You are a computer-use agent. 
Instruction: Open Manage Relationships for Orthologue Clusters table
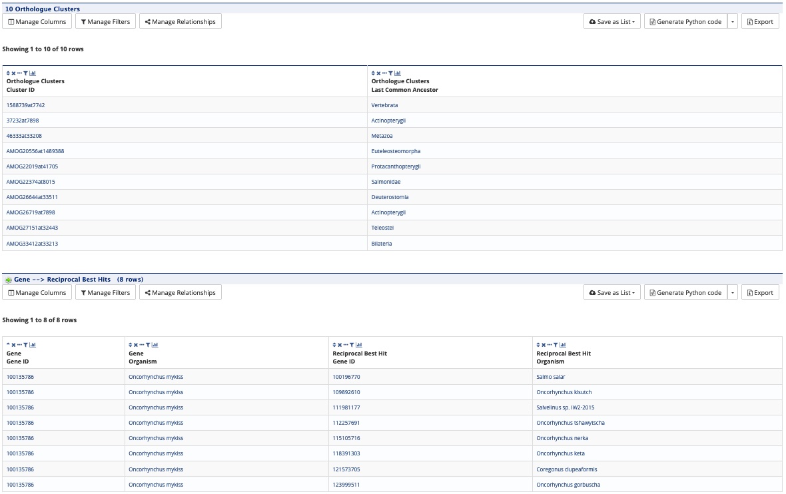point(181,21)
